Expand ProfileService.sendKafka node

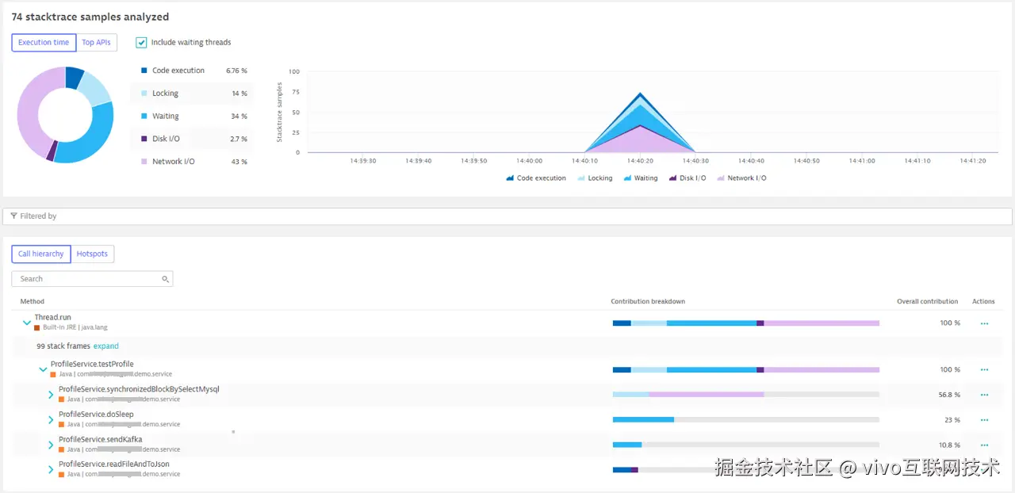pos(51,445)
